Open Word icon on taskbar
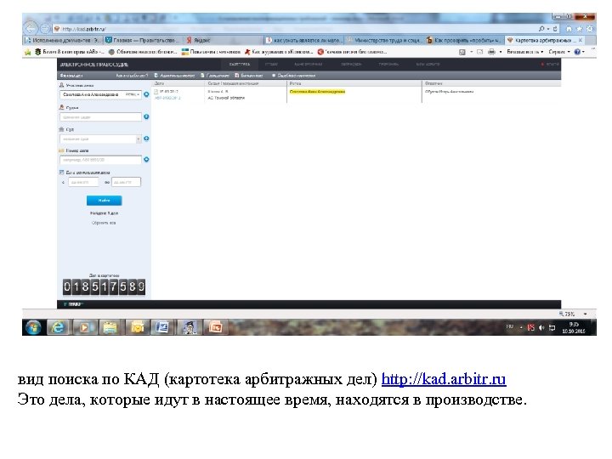612x459 pixels. coord(162,327)
